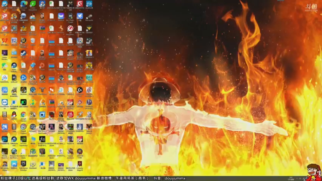322x181 pixels.
Task: Open the Microsoft Edge desktop shortcut
Action: tap(23, 4)
